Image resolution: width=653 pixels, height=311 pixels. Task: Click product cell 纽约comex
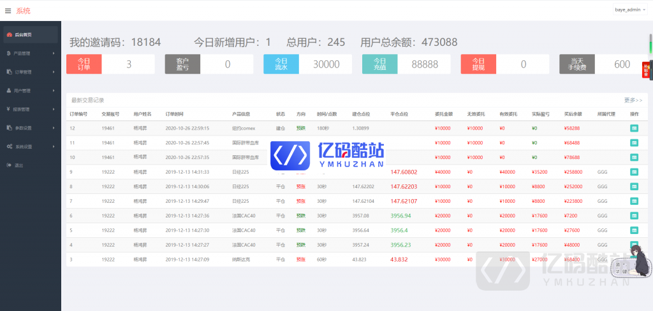coord(243,128)
